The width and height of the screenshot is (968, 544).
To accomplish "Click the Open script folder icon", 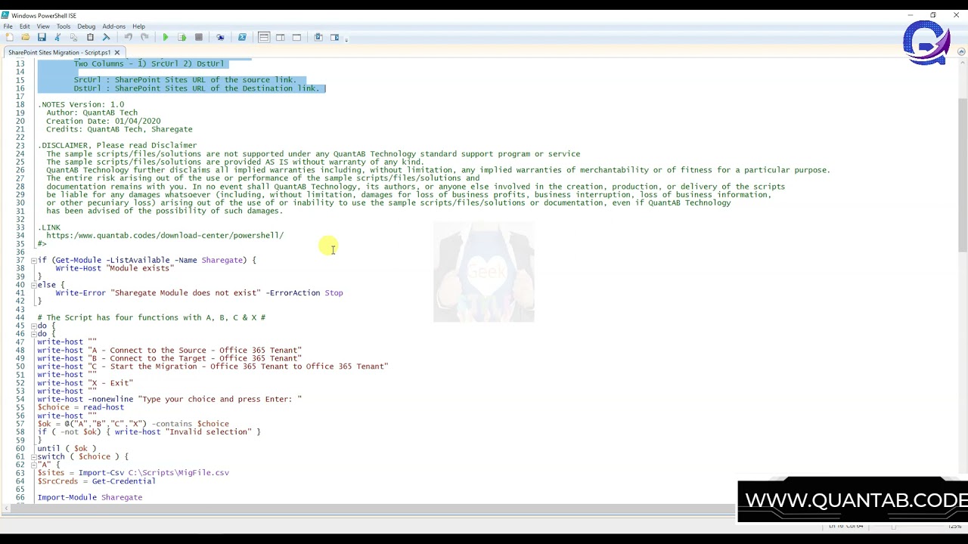I will [x=25, y=37].
